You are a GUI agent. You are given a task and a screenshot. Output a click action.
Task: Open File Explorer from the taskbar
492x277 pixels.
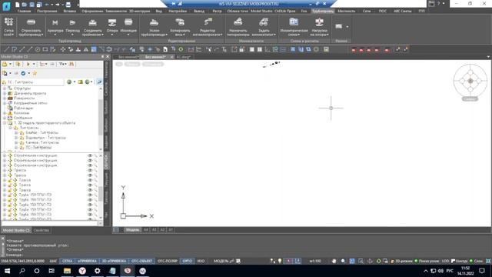coord(67,271)
